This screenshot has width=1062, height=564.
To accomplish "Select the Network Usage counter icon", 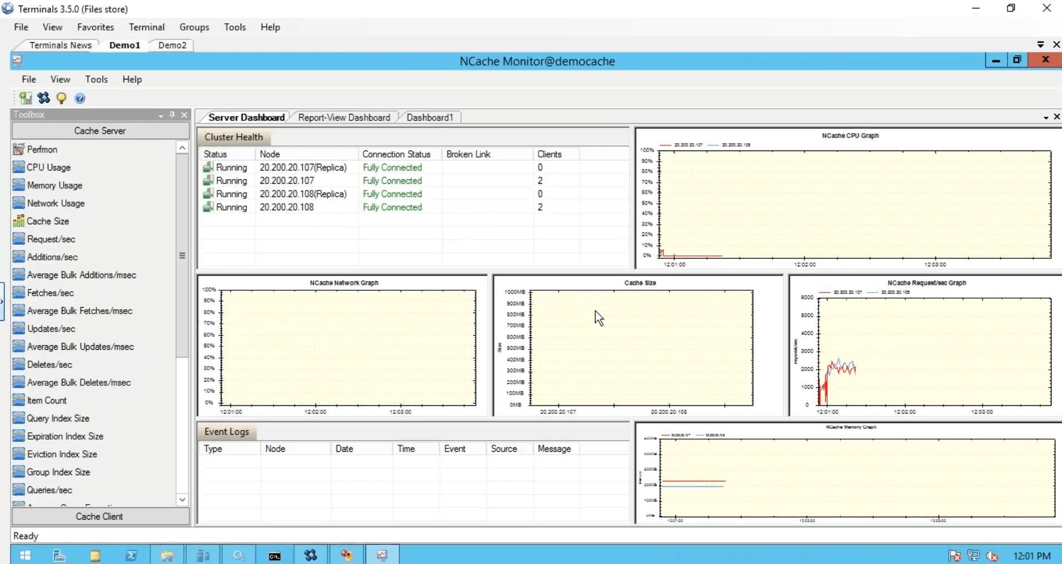I will (18, 203).
